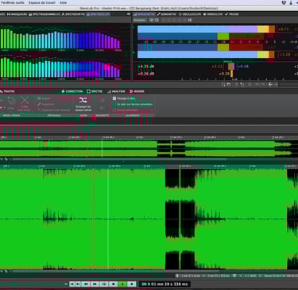Switch to the Tâches tab
This screenshot has width=298, height=290.
click(232, 14)
